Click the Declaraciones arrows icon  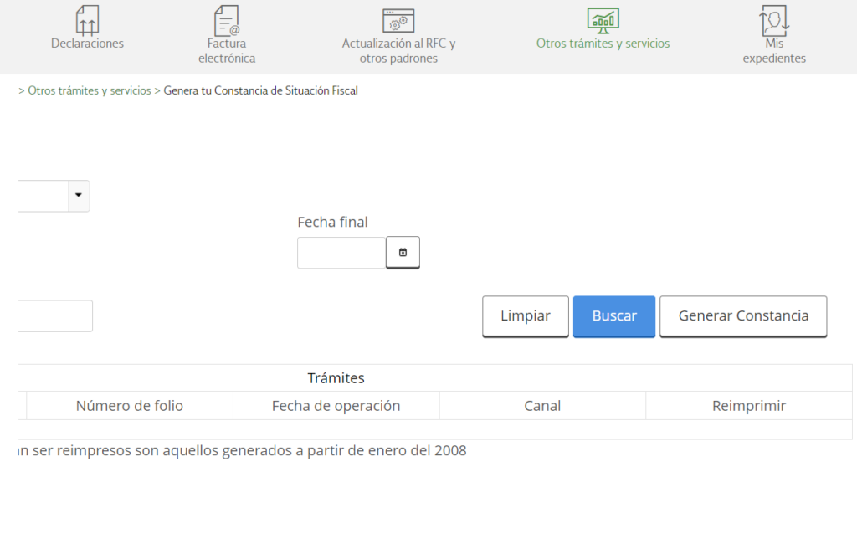(87, 20)
